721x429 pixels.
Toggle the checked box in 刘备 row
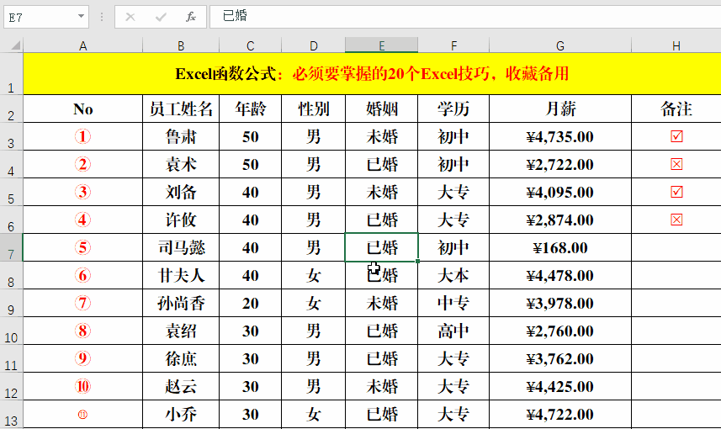pyautogui.click(x=676, y=192)
